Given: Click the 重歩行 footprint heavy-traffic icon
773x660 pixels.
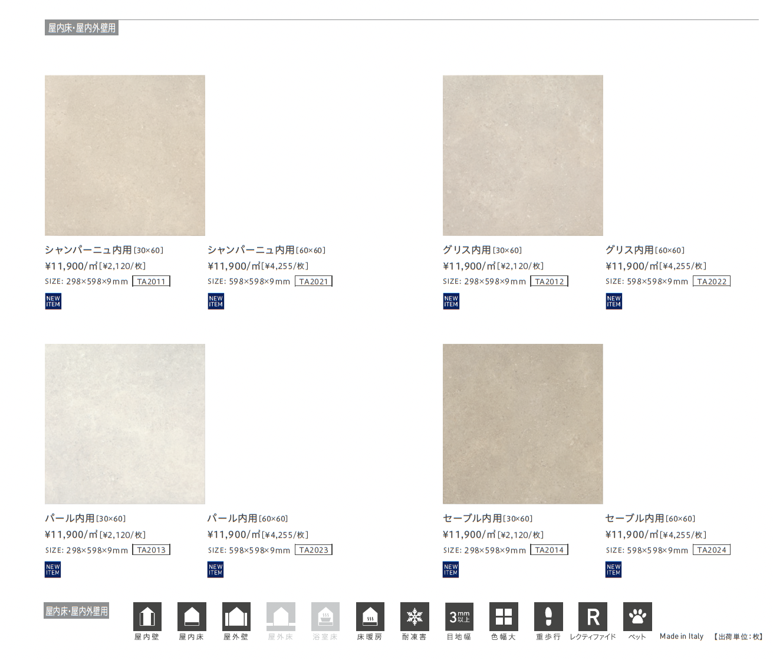Looking at the screenshot, I should click(548, 616).
